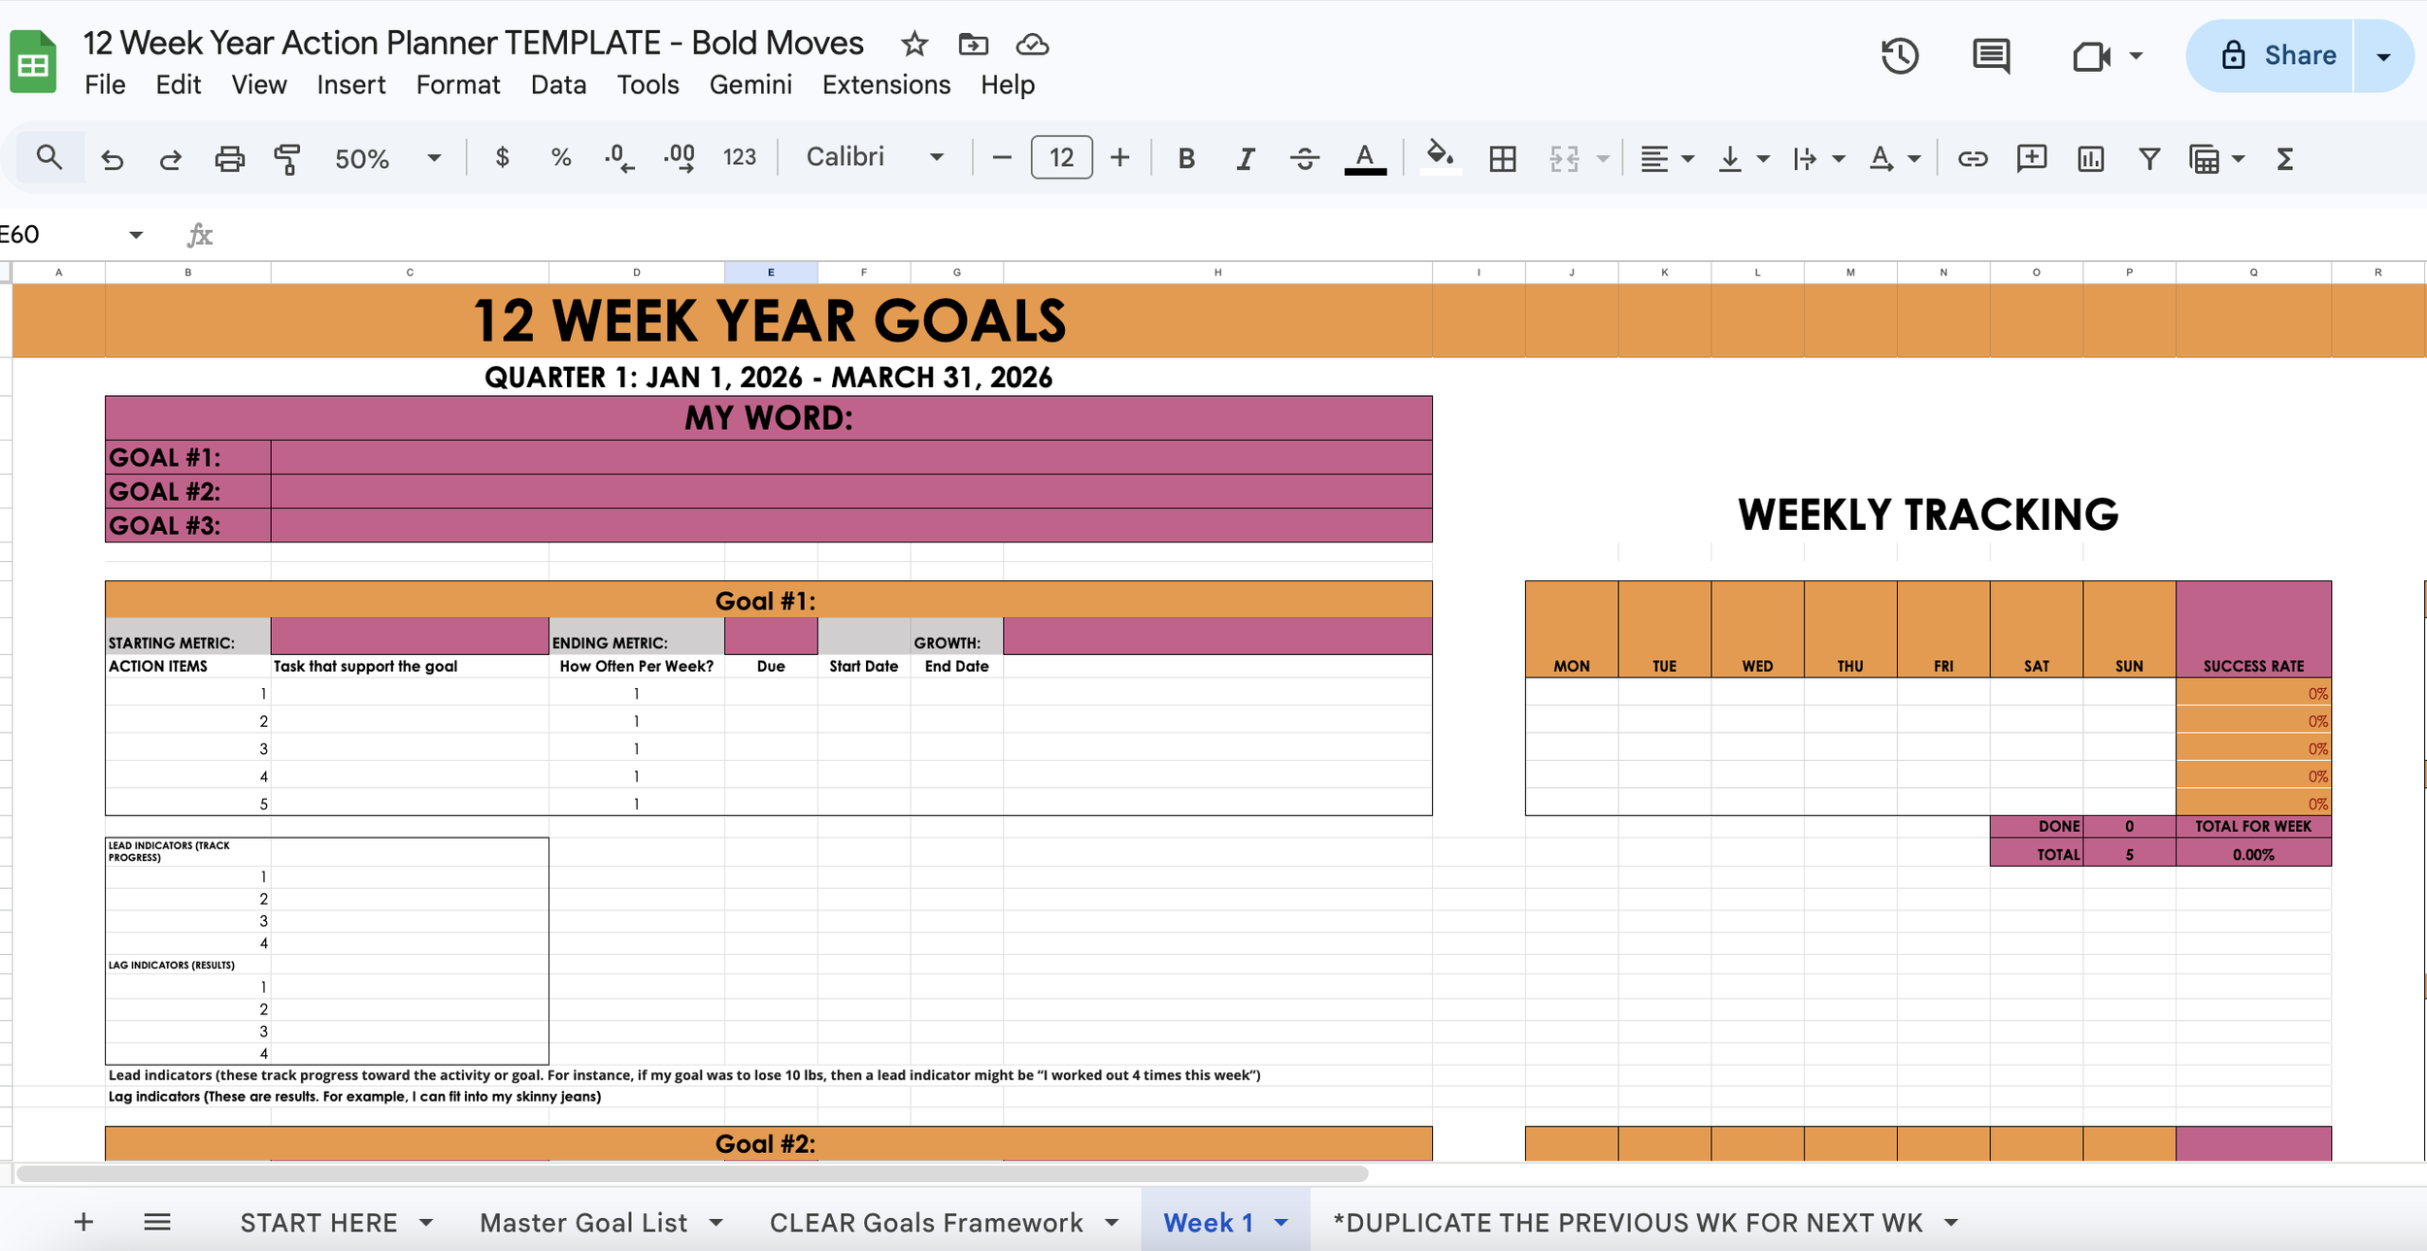Image resolution: width=2427 pixels, height=1251 pixels.
Task: Toggle the percent number format
Action: [x=560, y=156]
